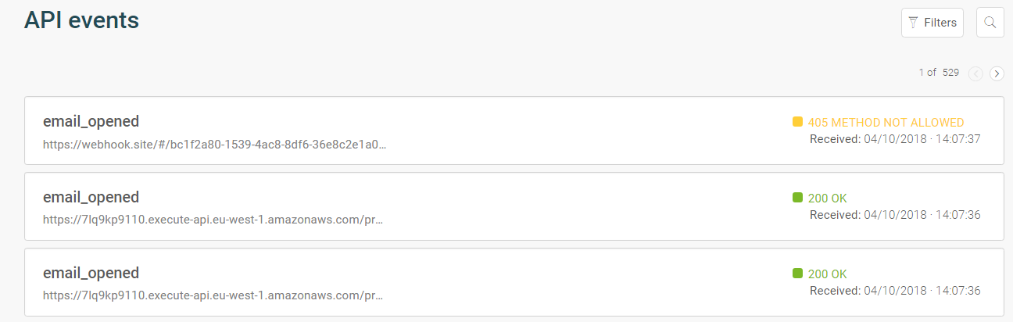This screenshot has height=322, width=1013.
Task: Click the funnel icon in Filters
Action: 913,23
